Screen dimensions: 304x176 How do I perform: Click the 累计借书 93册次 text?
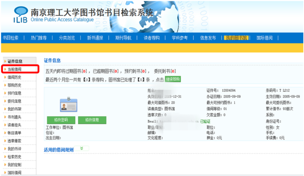click(x=279, y=109)
